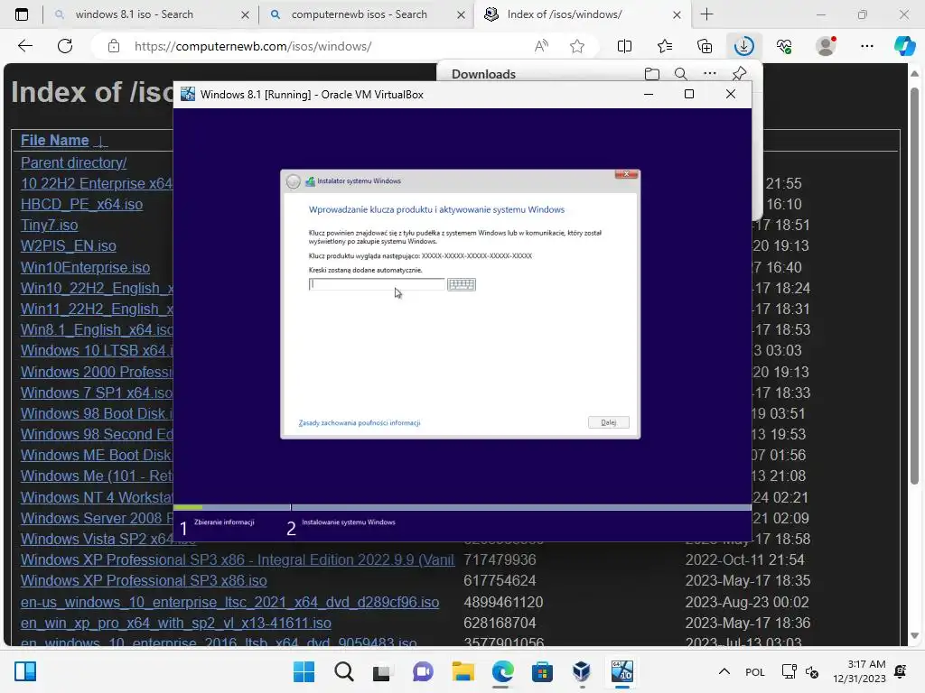Open Microsoft Store from taskbar

(542, 671)
